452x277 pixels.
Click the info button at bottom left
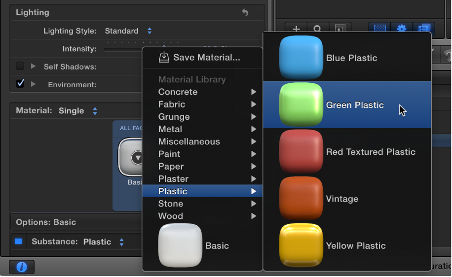tap(22, 267)
